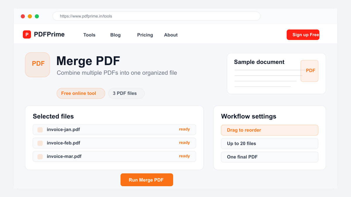Click the ready status of invoice-jan.pdf
Viewport: 351px width, 197px height.
point(185,129)
